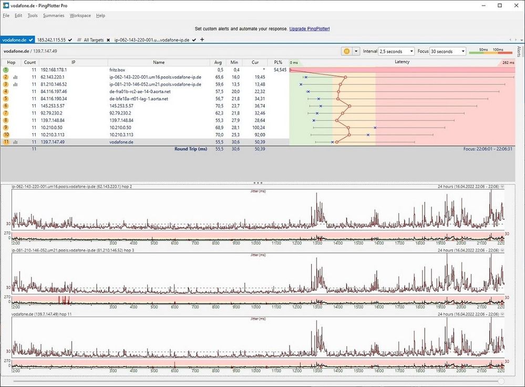Click the timeline graph icon for hop 3
Screen dimensions: 525x387
15,84
